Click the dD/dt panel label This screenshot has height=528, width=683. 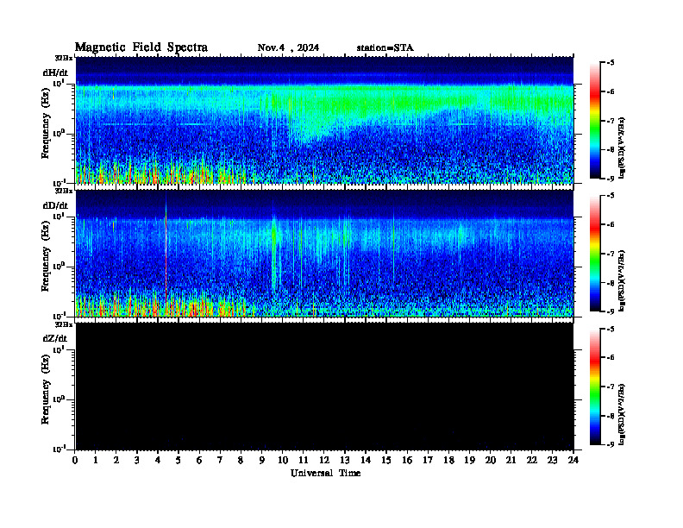[x=55, y=205]
